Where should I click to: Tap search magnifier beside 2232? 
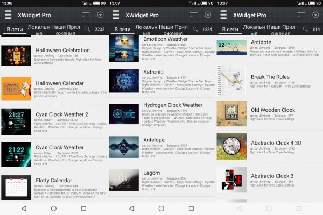click(88, 29)
